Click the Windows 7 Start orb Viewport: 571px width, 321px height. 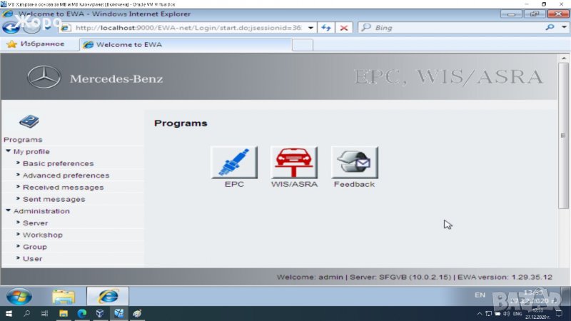tap(19, 296)
